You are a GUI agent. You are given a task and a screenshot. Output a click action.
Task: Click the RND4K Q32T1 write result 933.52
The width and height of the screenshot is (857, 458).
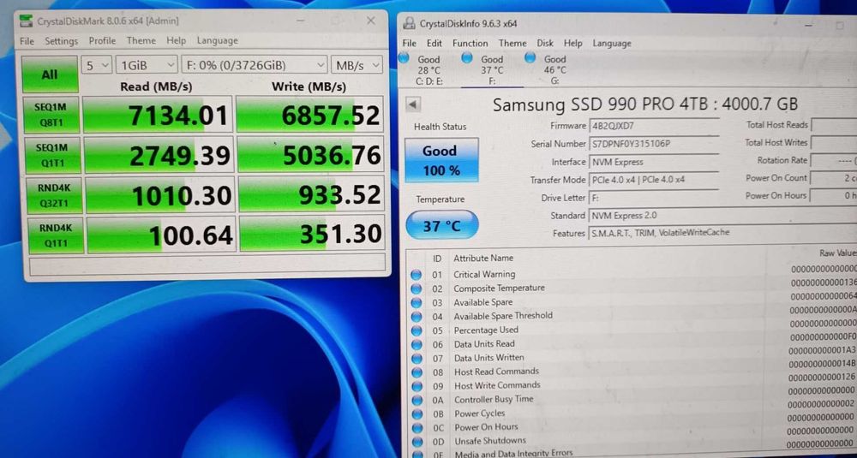pyautogui.click(x=311, y=195)
